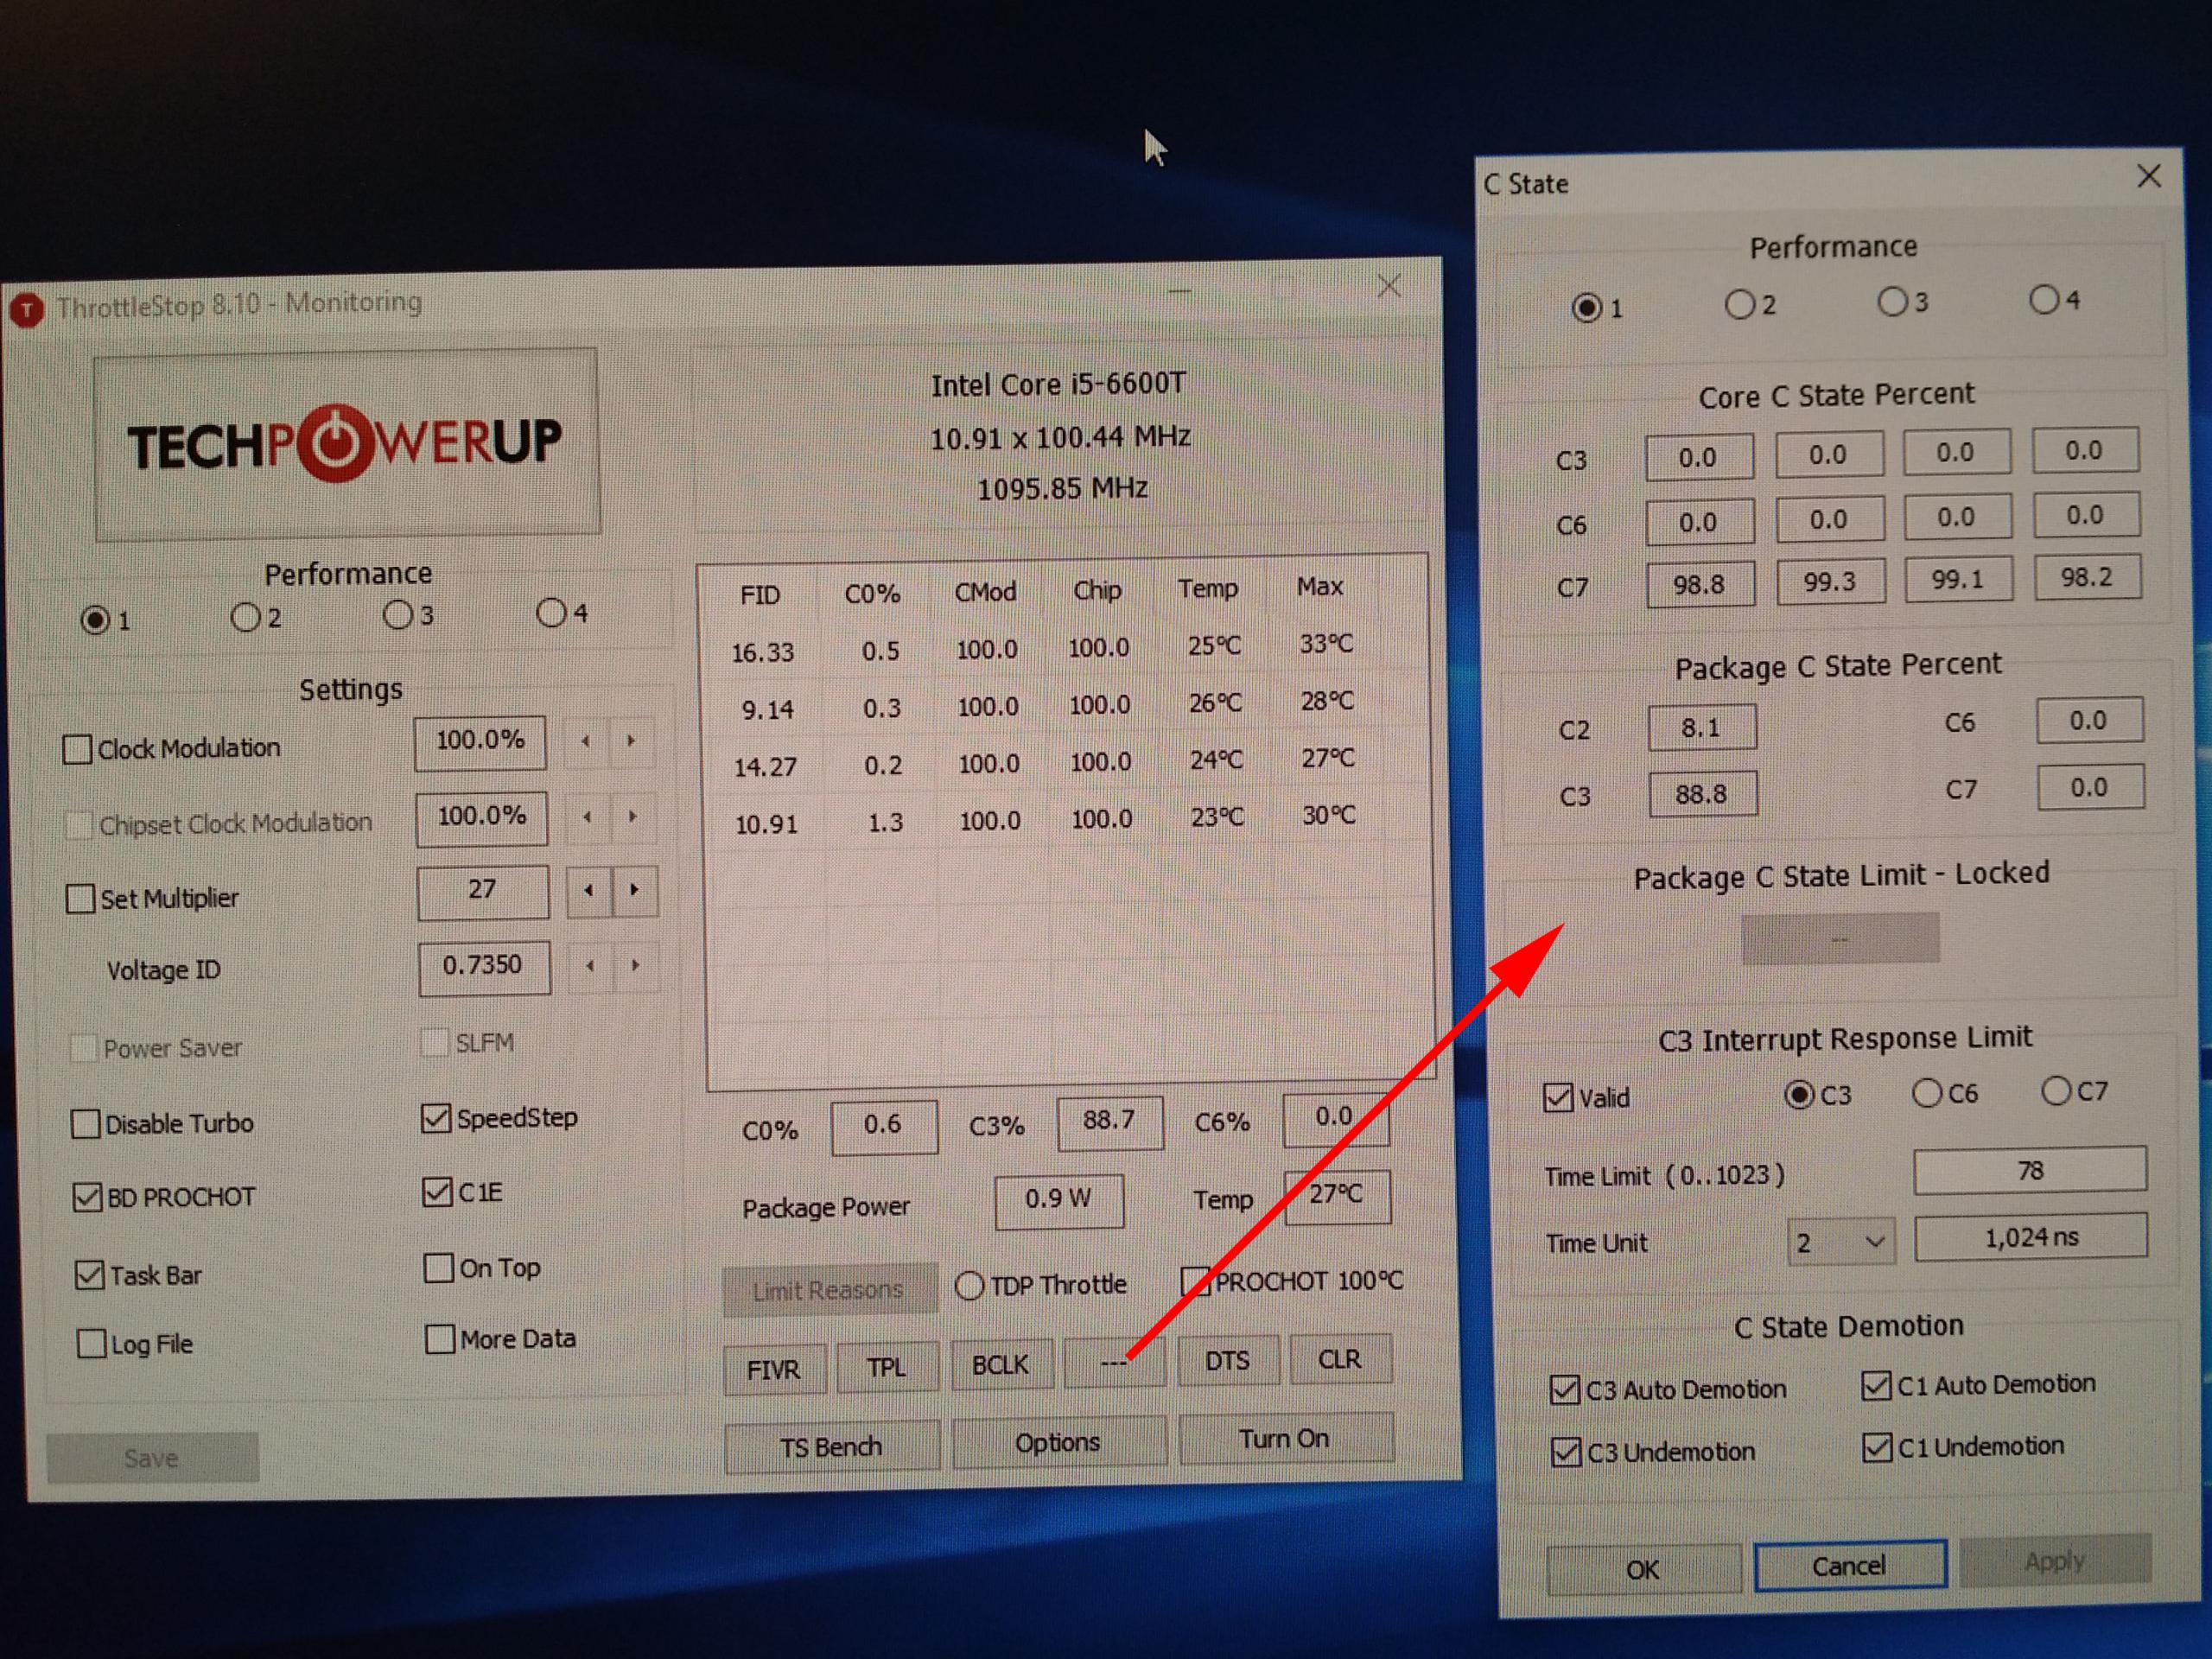This screenshot has width=2212, height=1659.
Task: Enable the Clock Modulation checkbox
Action: click(77, 749)
